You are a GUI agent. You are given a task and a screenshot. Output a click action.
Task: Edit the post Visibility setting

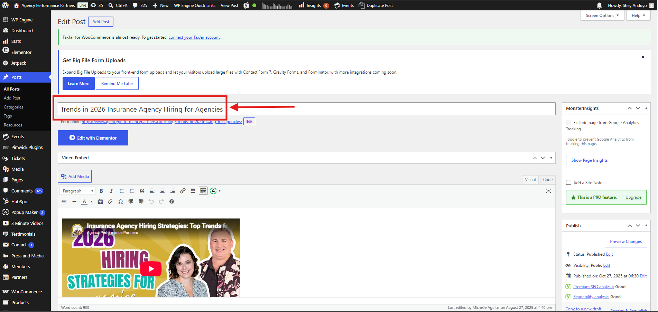coord(606,265)
